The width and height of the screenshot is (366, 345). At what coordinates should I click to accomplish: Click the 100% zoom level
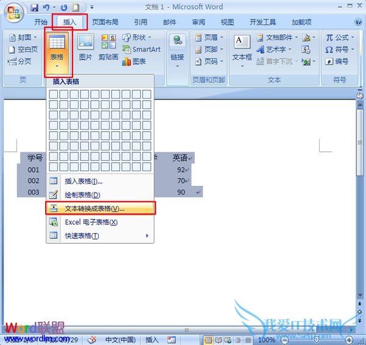pyautogui.click(x=267, y=340)
